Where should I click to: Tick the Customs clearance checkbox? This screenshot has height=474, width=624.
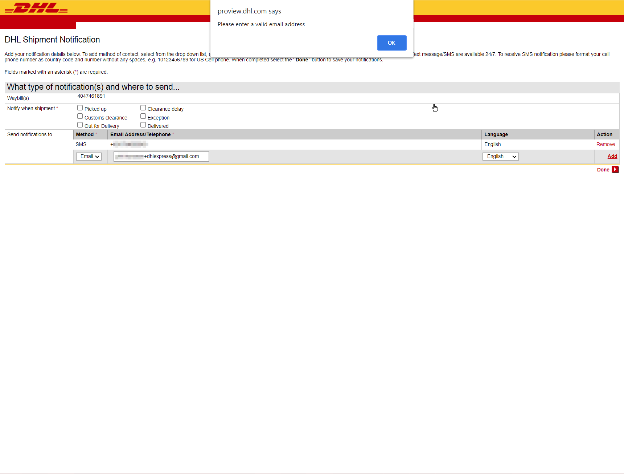click(80, 116)
